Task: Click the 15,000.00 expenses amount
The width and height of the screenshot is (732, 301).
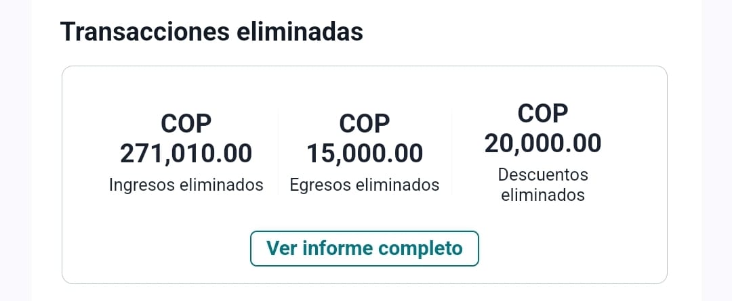Action: [x=365, y=154]
